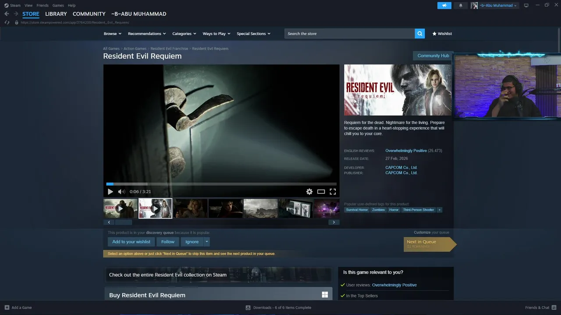Viewport: 561px width, 315px height.
Task: Open video settings gear
Action: 309,192
